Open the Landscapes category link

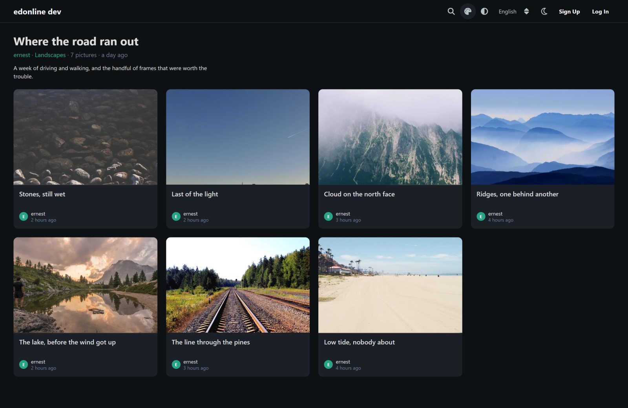tap(50, 55)
